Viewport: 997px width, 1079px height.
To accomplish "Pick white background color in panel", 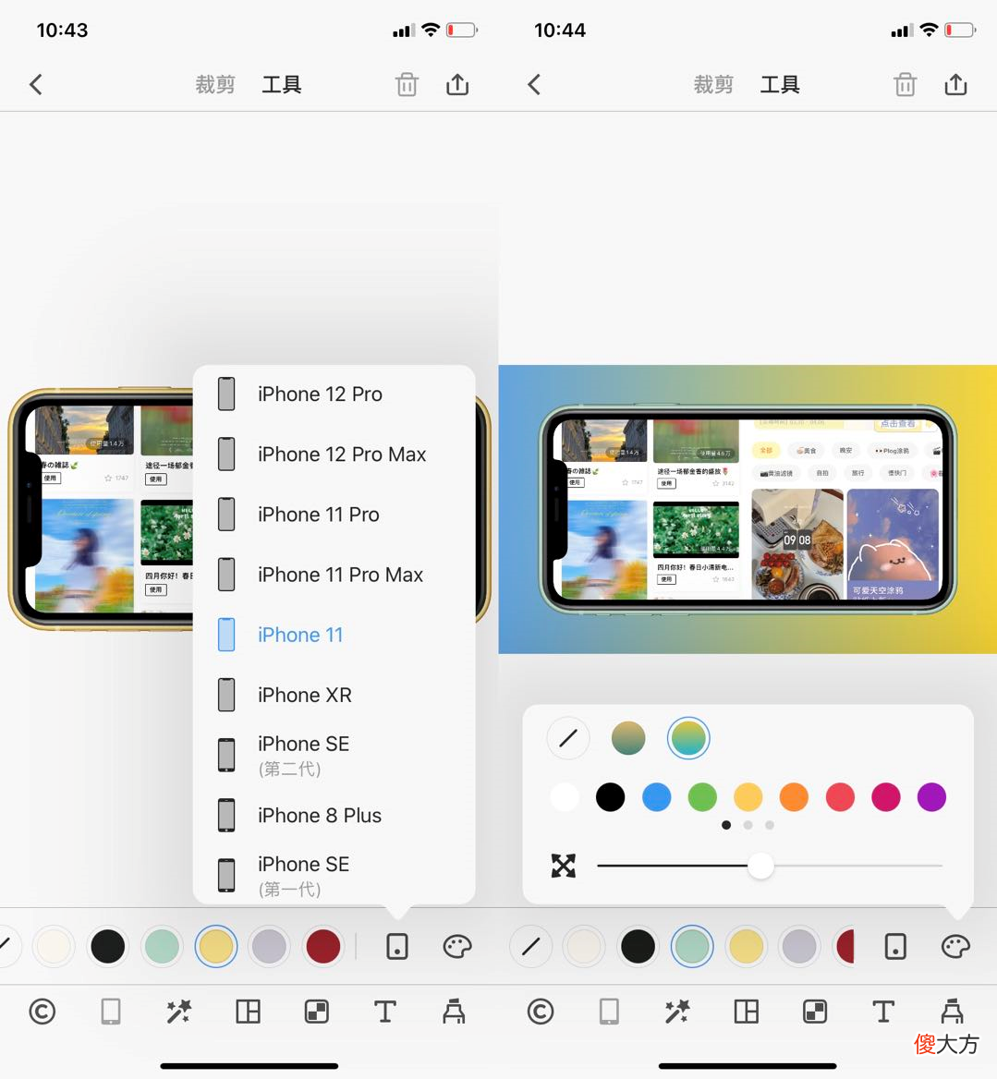I will click(x=565, y=797).
